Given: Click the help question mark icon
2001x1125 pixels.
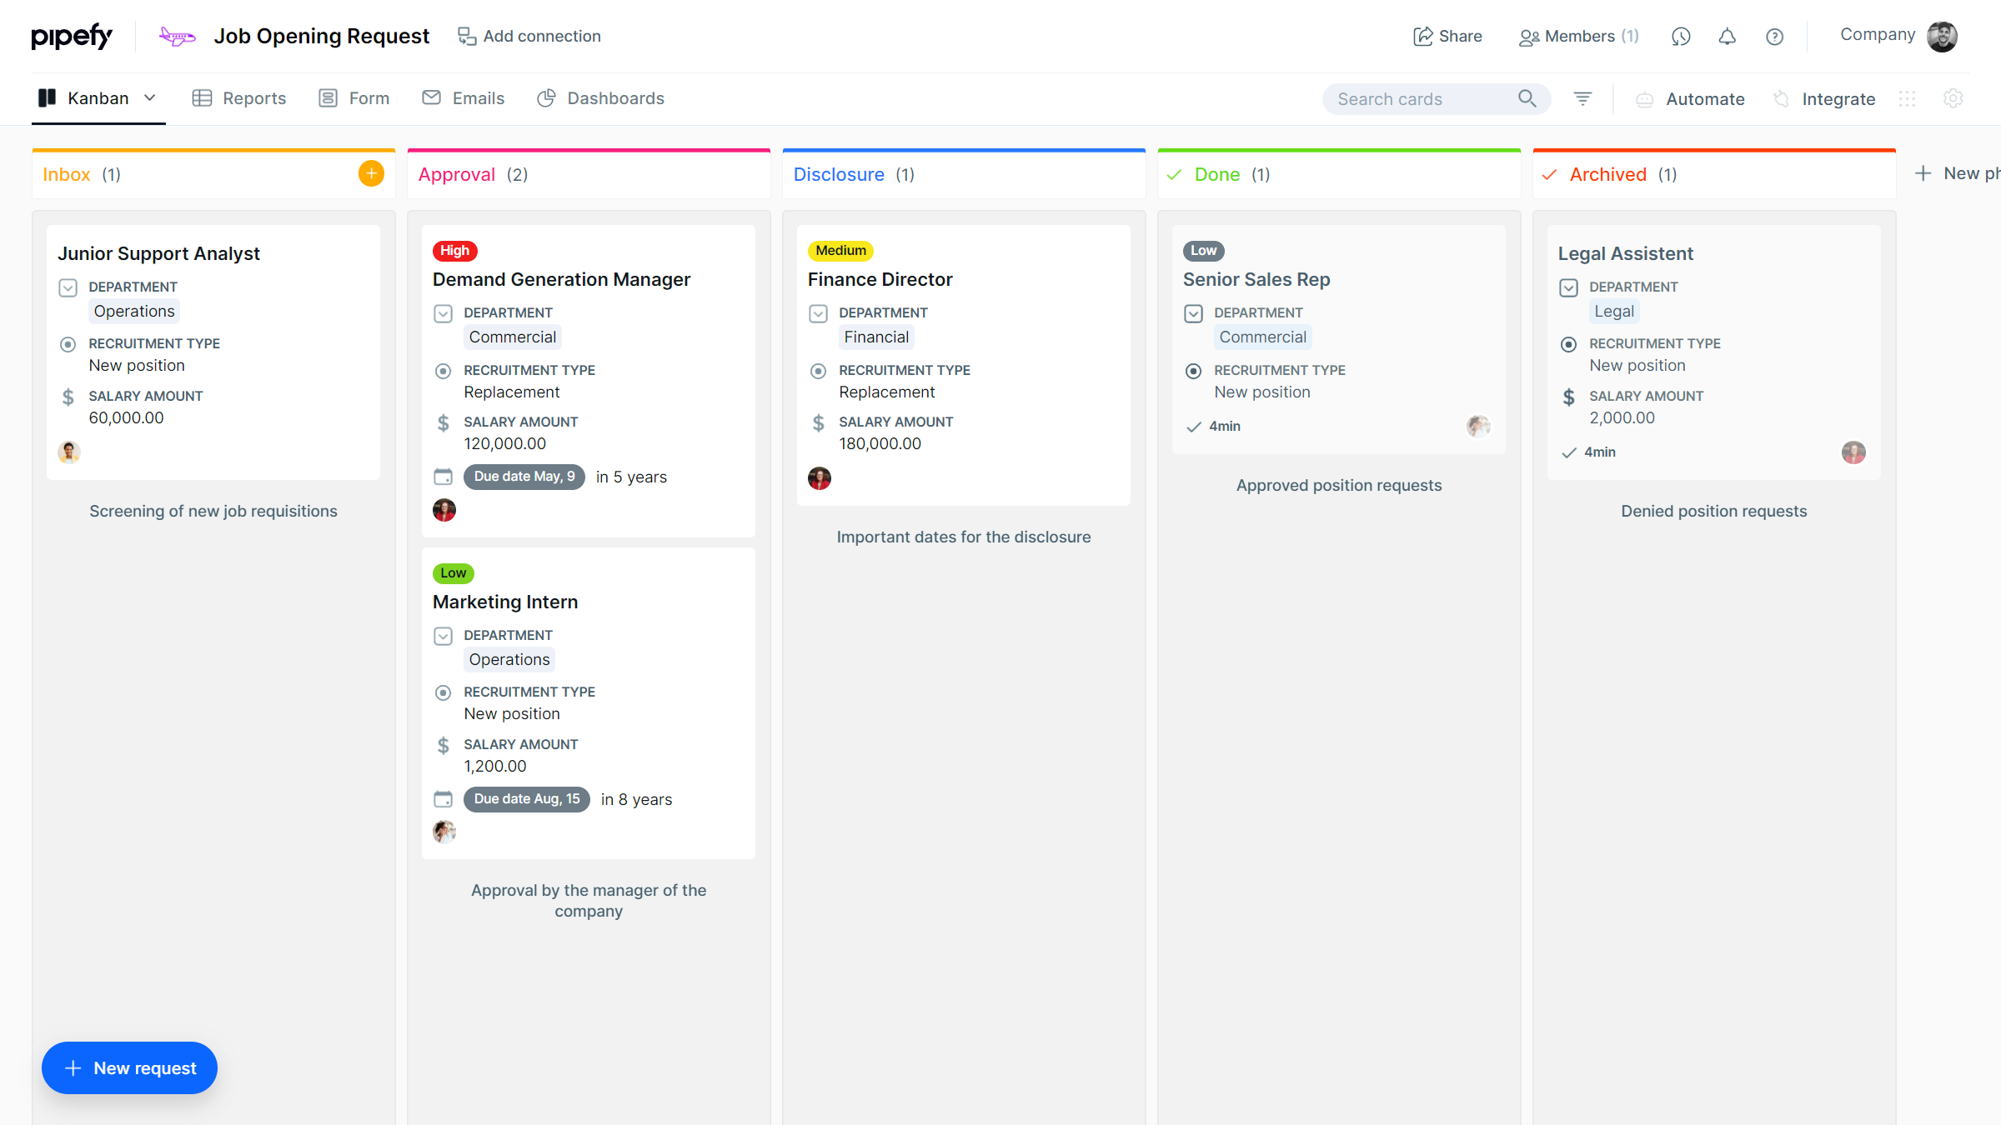Looking at the screenshot, I should pyautogui.click(x=1774, y=37).
